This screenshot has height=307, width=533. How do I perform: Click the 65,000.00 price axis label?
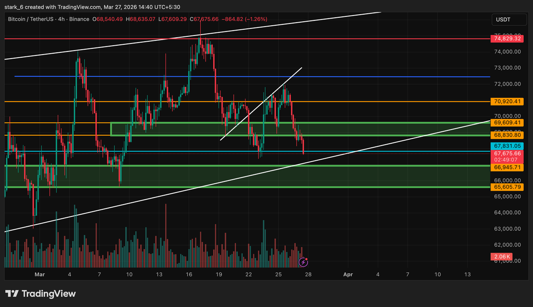[507, 196]
